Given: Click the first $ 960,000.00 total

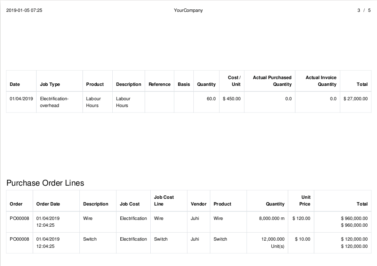Looking at the screenshot, I should coord(354,218).
